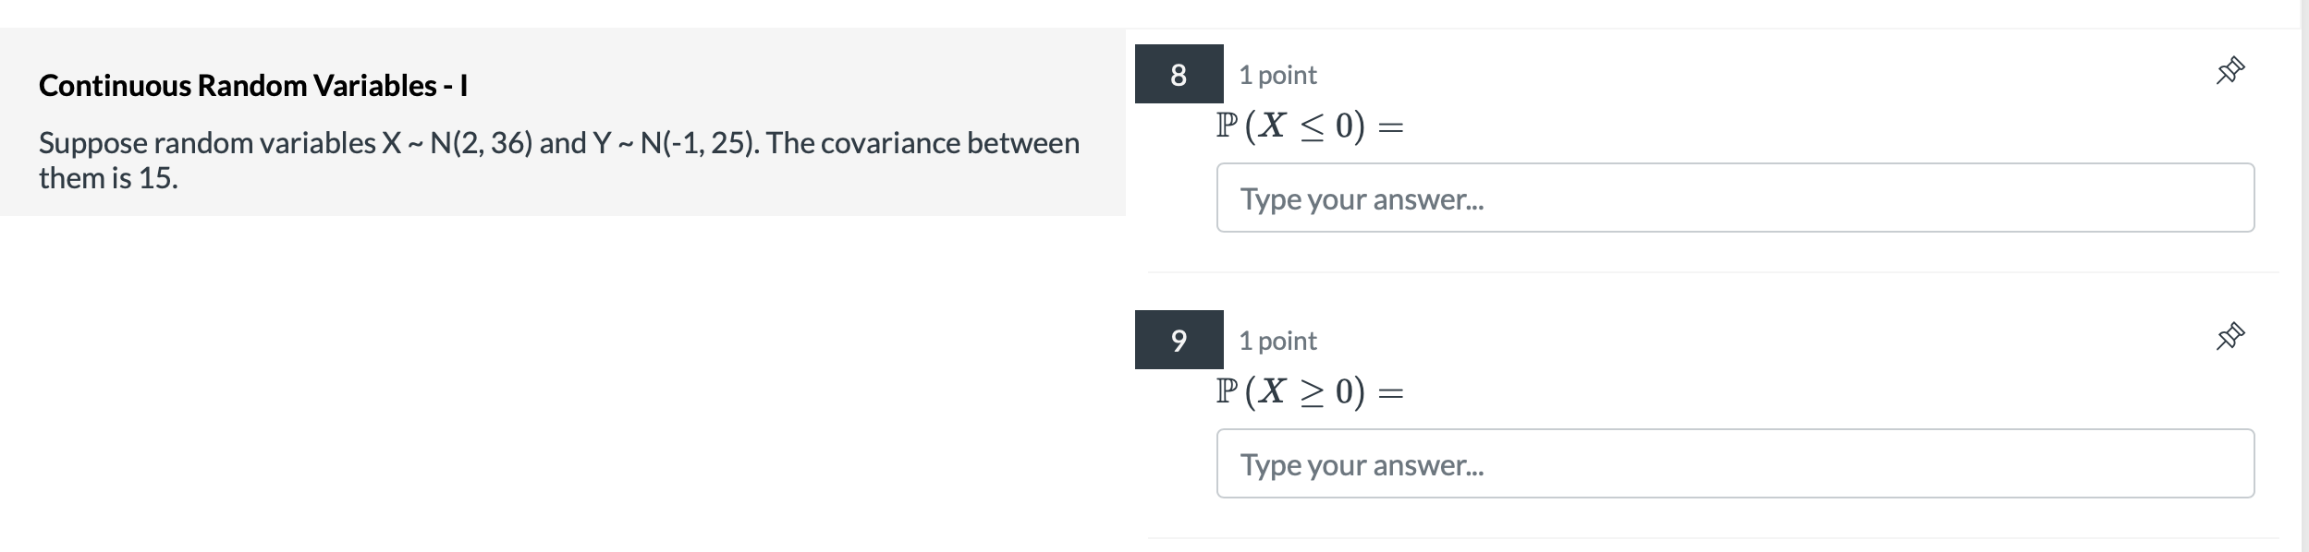Click the P(X ≤ 0) formula
The height and width of the screenshot is (552, 2309).
[x=1310, y=126]
